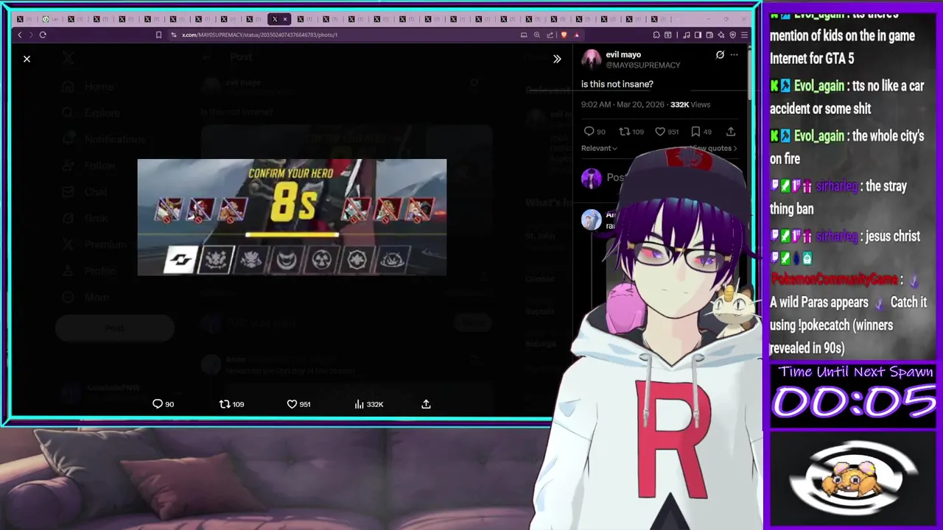Share the post from the sidebar share icon
Screen dimensions: 943x530
click(x=731, y=132)
